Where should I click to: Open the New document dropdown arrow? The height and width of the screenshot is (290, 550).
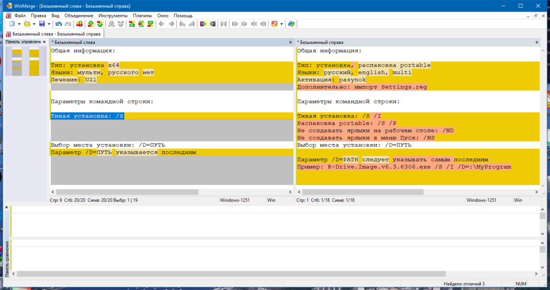coord(19,24)
